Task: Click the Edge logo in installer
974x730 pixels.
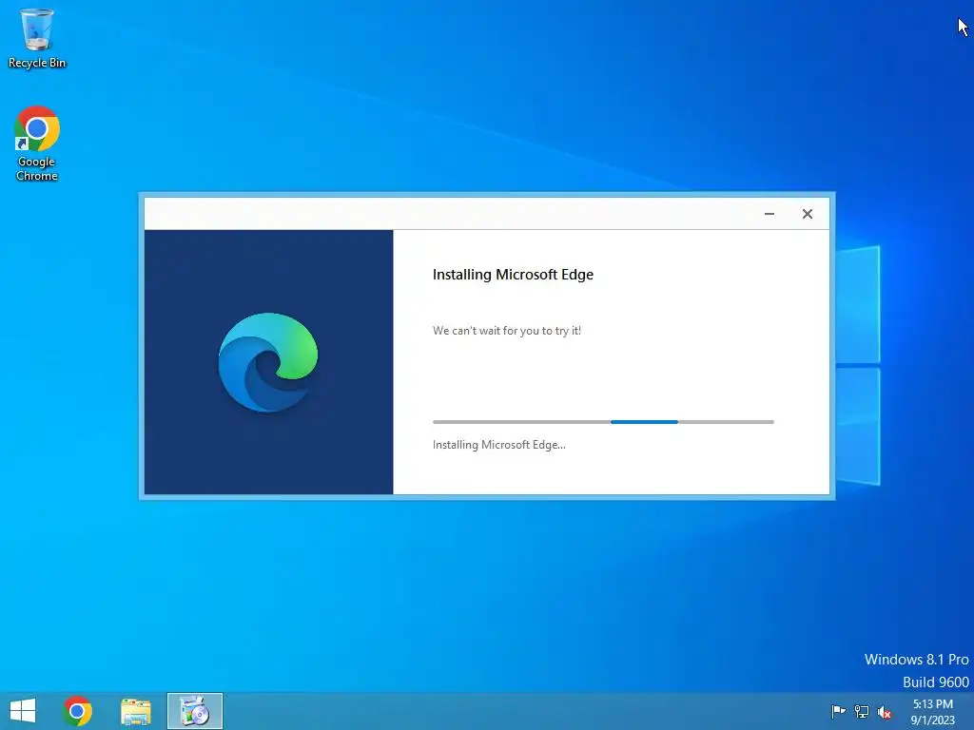Action: point(268,362)
